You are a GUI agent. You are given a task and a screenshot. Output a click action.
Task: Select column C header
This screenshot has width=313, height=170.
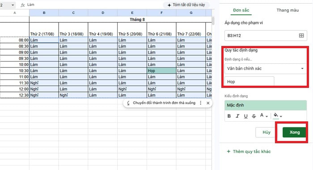73,13
